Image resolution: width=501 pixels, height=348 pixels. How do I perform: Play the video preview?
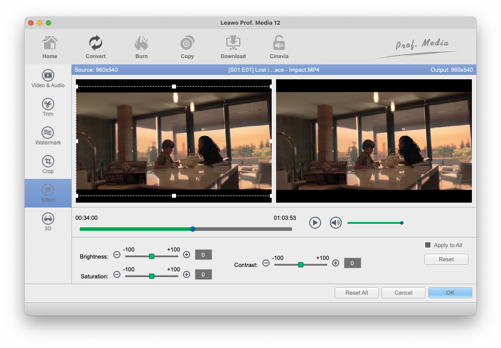pos(315,223)
